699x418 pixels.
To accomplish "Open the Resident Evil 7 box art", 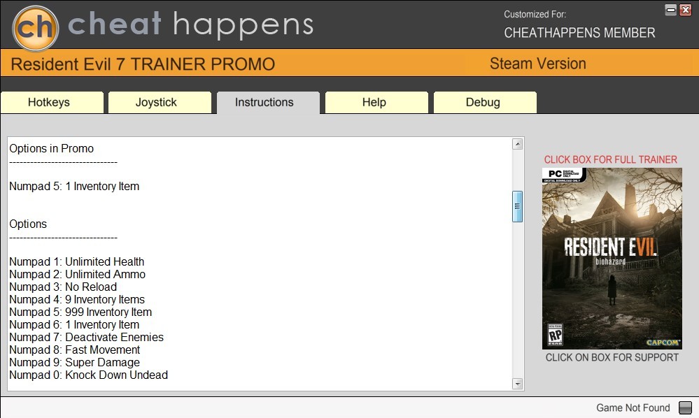I will [x=612, y=259].
